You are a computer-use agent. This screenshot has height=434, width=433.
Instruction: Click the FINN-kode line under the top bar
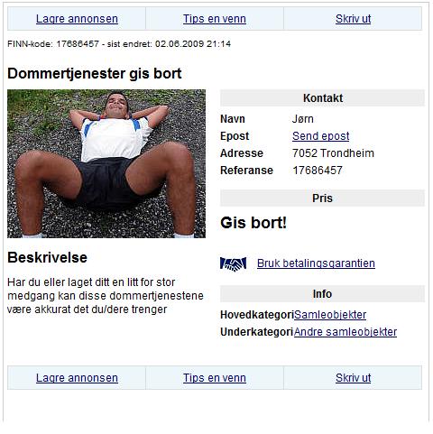[119, 44]
